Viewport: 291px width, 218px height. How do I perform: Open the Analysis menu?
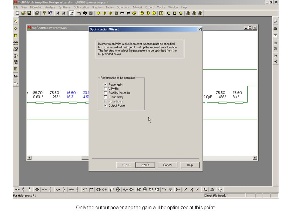point(50,7)
